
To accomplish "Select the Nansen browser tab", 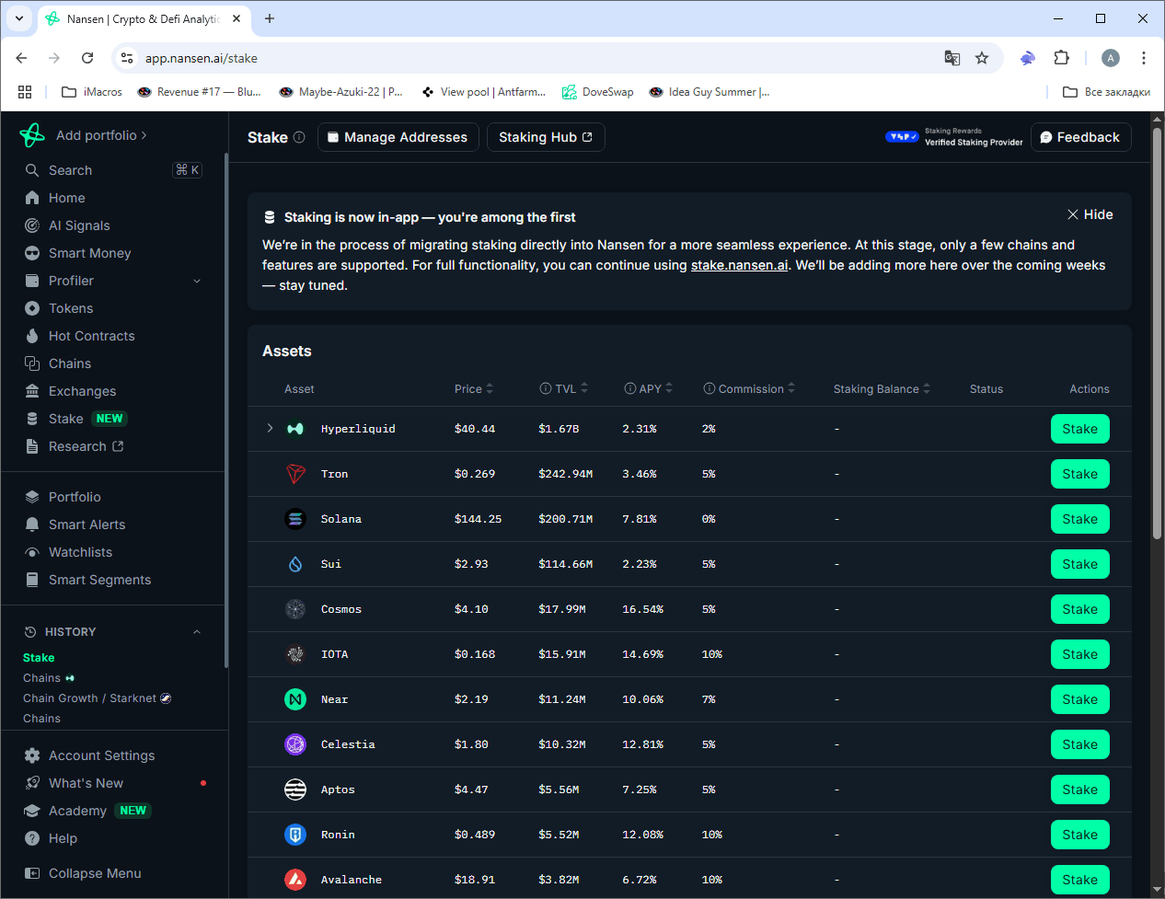I will [144, 18].
